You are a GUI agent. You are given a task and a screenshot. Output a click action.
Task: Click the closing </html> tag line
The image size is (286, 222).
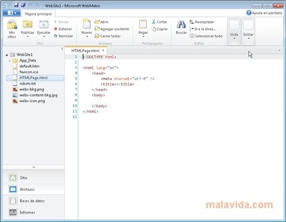point(90,112)
